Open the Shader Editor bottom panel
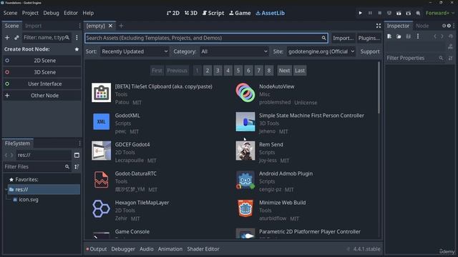Image resolution: width=458 pixels, height=257 pixels. [x=203, y=249]
